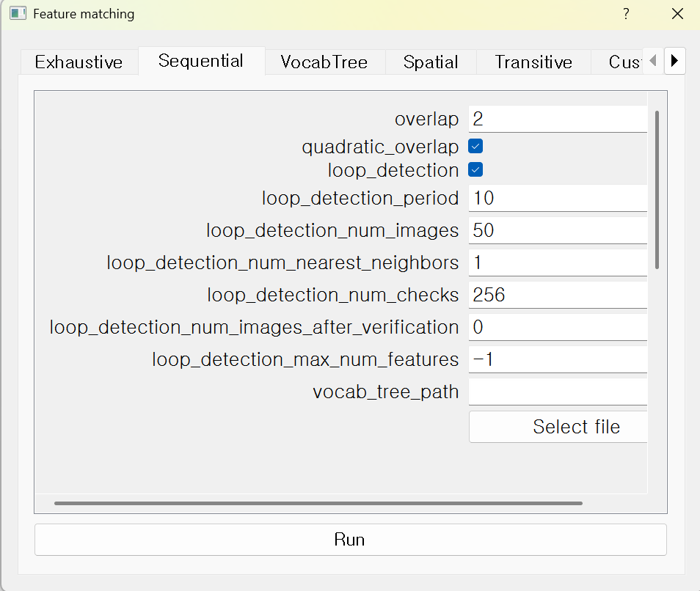Uncheck the loop_detection checkbox
This screenshot has width=700, height=591.
(x=475, y=170)
